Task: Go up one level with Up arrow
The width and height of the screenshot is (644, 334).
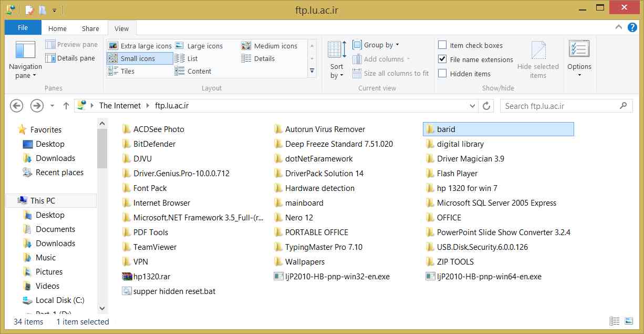Action: coord(66,106)
